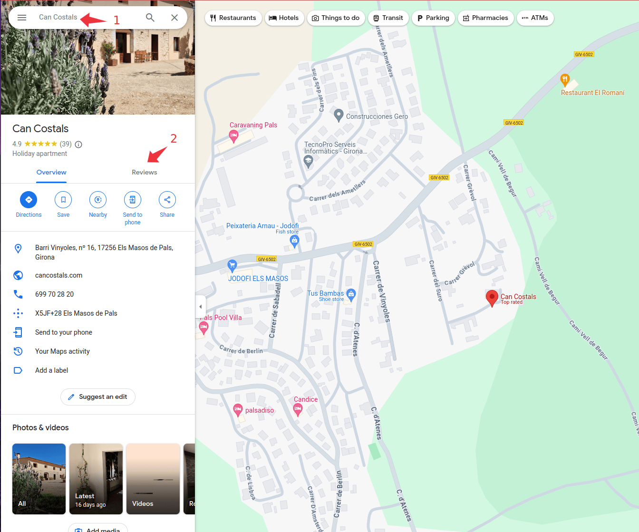Click the phone icon by 699 70 28 20

coord(18,294)
